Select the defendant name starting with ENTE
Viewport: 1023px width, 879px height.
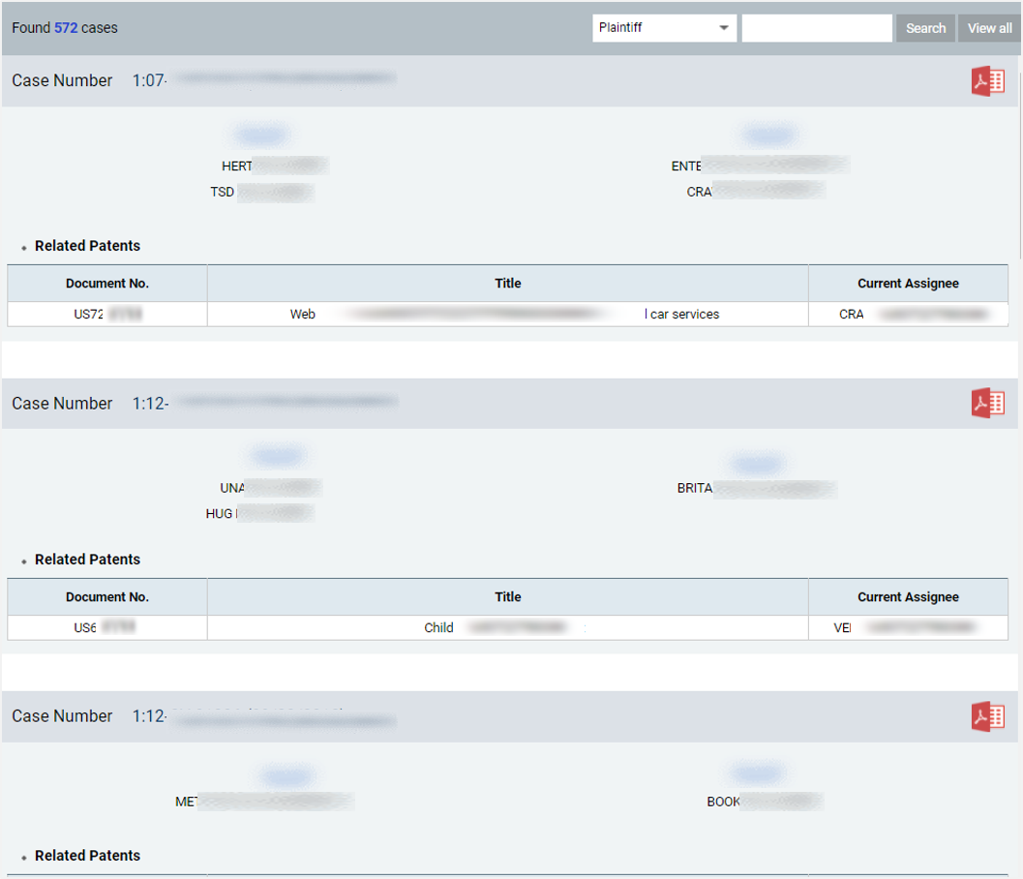click(759, 167)
